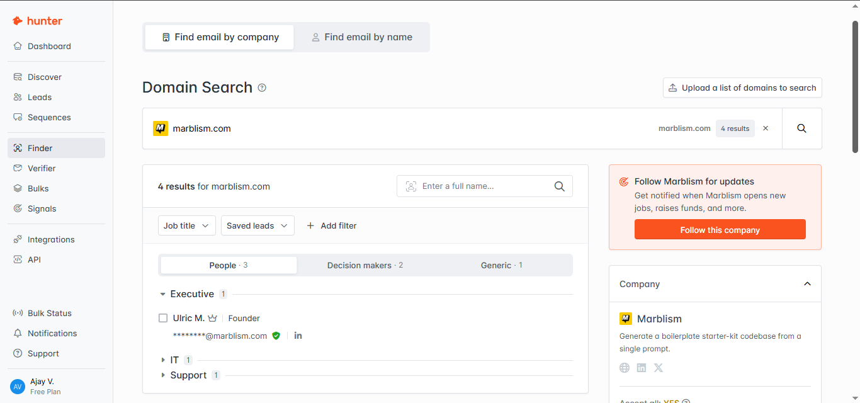This screenshot has height=403, width=860.
Task: Click the page vertical scrollbar
Action: click(x=855, y=86)
